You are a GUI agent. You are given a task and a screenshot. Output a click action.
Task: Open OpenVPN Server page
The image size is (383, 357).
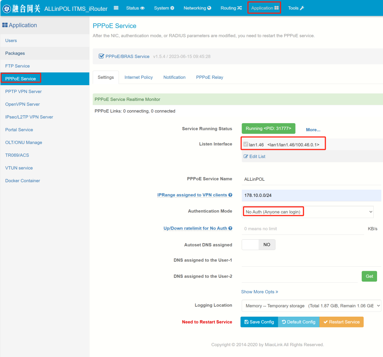point(45,104)
